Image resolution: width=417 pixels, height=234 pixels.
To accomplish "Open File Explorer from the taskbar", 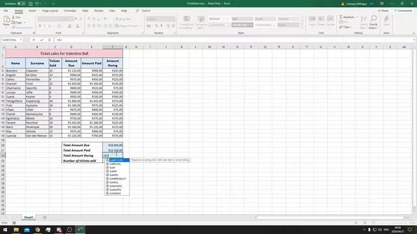I will tap(16, 229).
